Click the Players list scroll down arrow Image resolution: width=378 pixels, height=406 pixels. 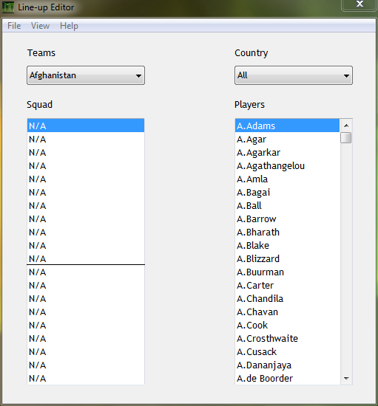tap(346, 378)
